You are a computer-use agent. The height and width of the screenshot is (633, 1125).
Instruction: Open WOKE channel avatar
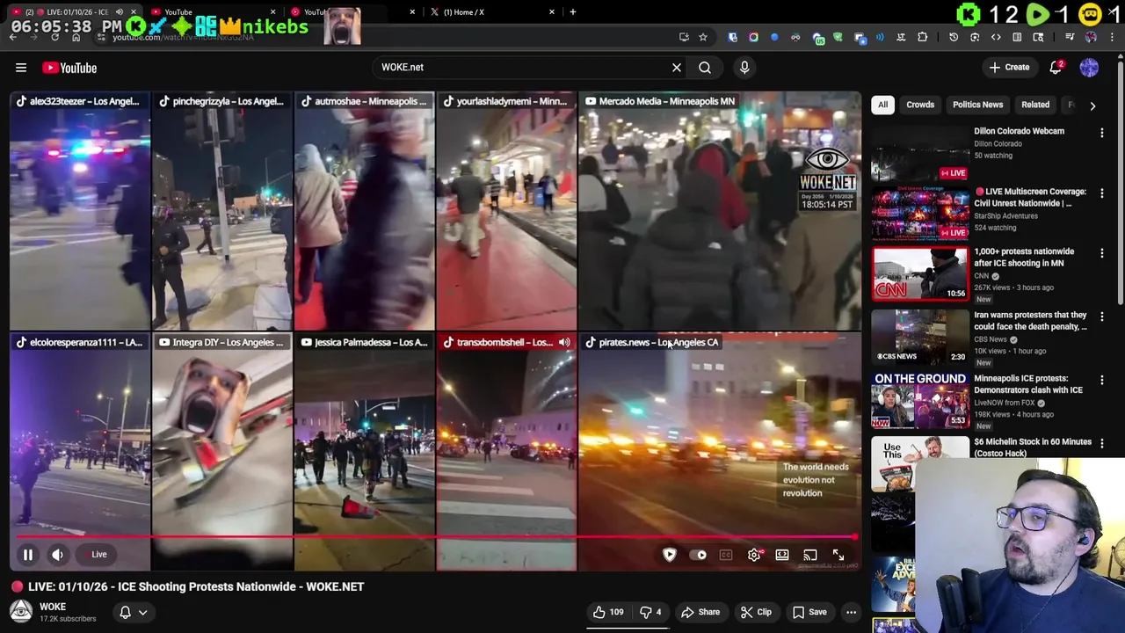21,611
